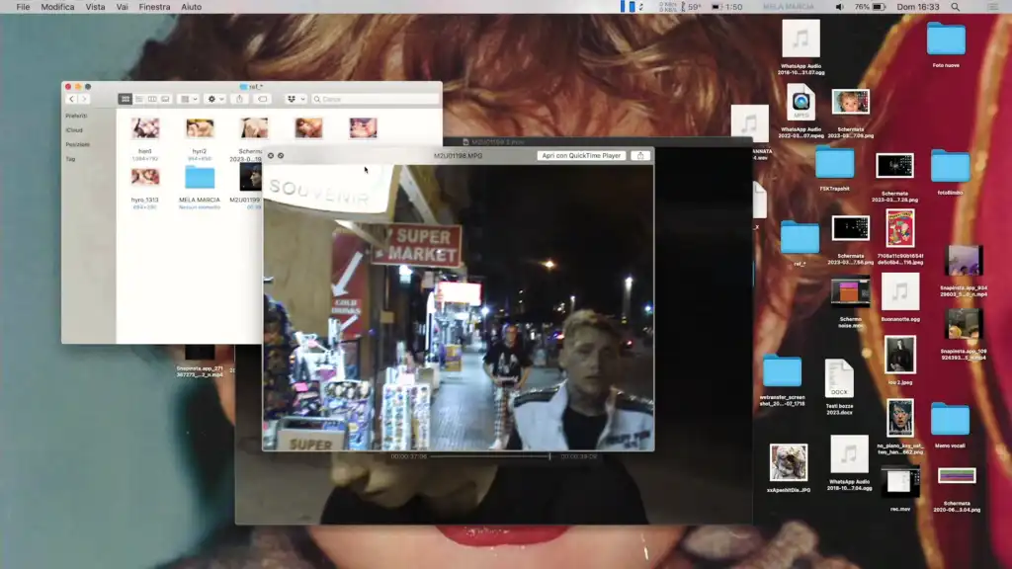Select Schermata 2023-03...7.56.png on desktop
The height and width of the screenshot is (569, 1012).
click(851, 228)
